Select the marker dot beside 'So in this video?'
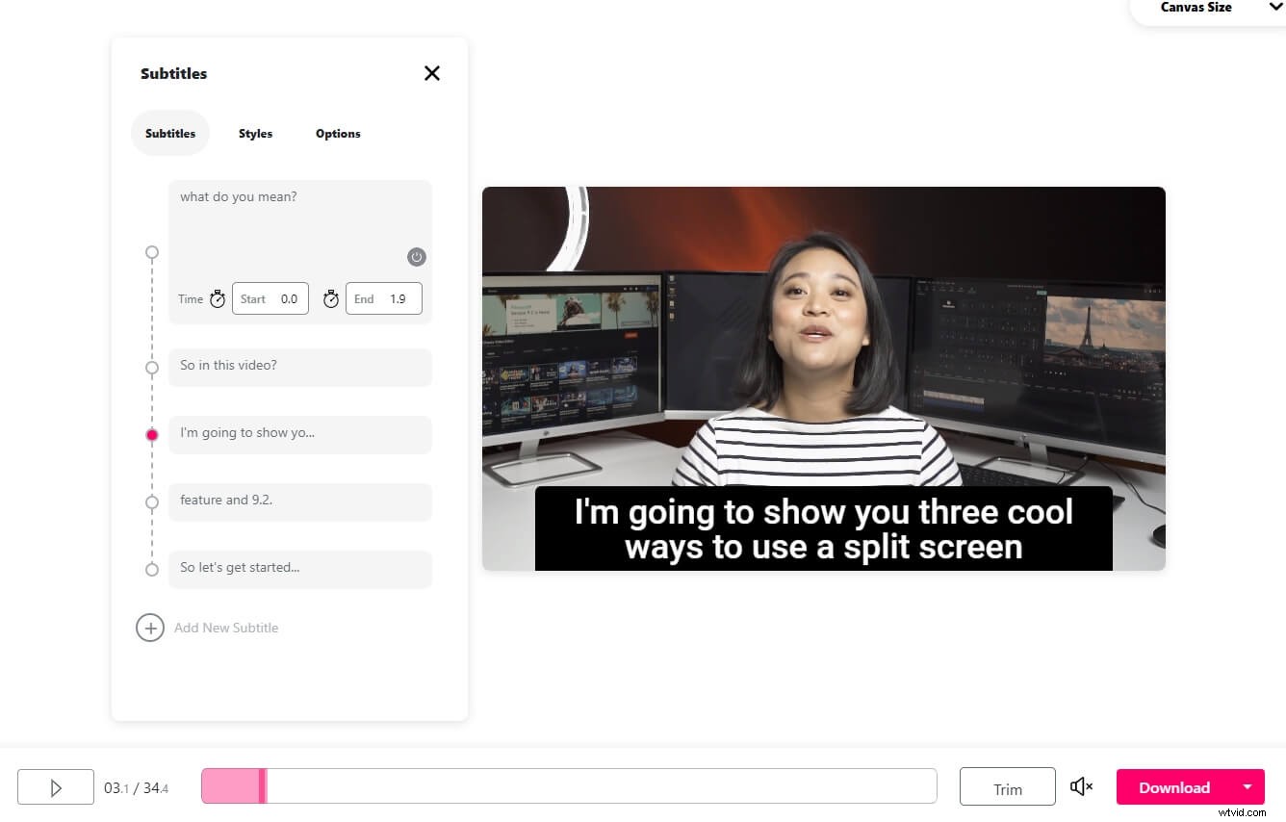The height and width of the screenshot is (822, 1286). [151, 368]
